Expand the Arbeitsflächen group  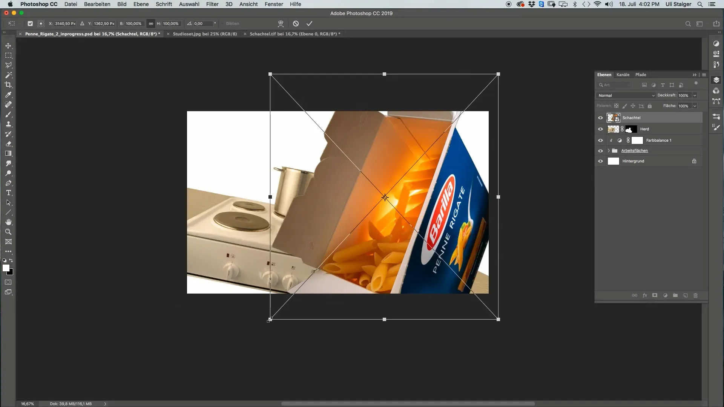pos(609,151)
